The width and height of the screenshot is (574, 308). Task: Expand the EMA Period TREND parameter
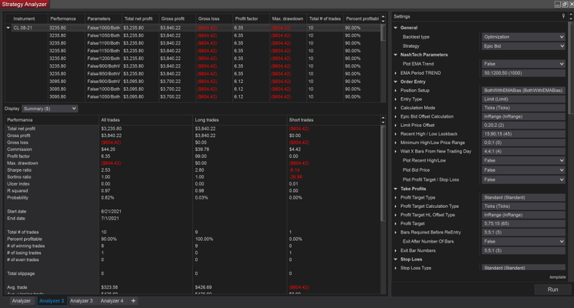pyautogui.click(x=396, y=72)
